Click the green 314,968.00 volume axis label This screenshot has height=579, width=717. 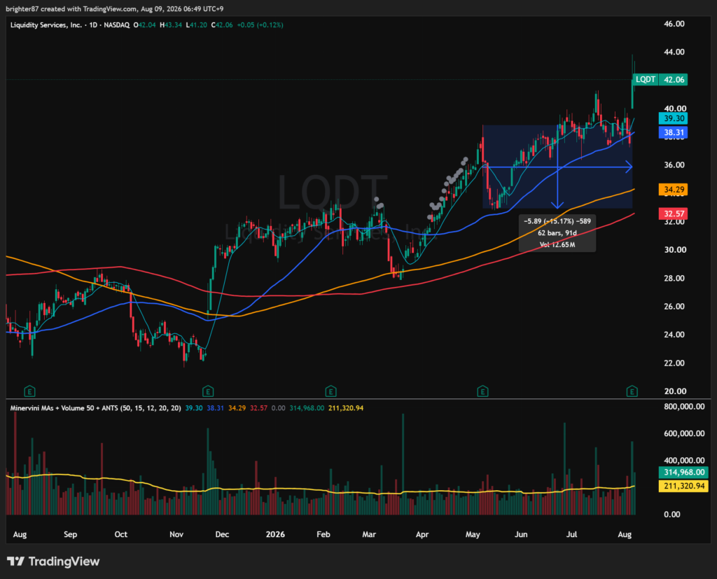point(683,472)
